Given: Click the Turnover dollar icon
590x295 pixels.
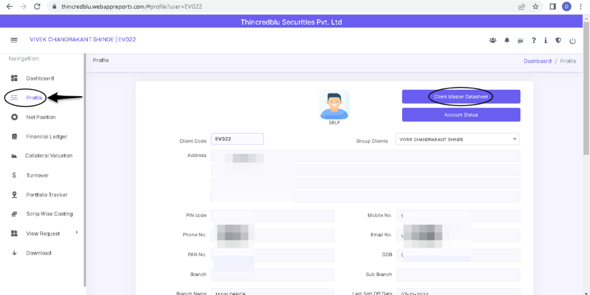Looking at the screenshot, I should click(14, 175).
